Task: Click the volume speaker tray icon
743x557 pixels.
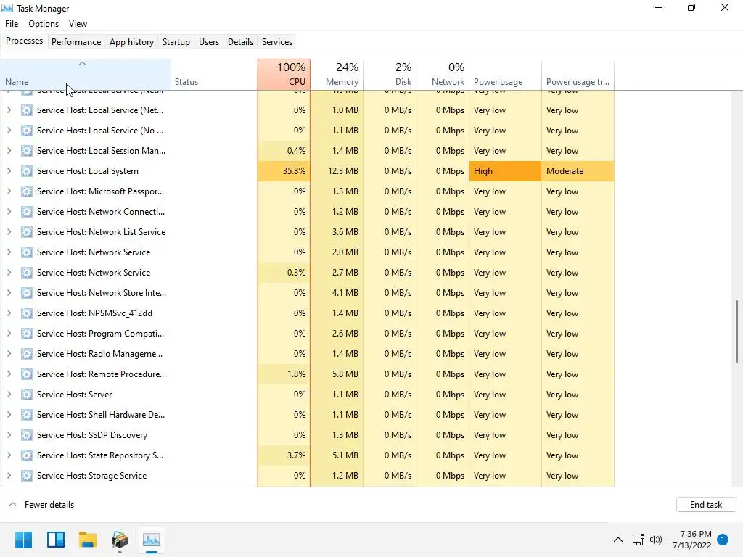Action: coord(656,540)
